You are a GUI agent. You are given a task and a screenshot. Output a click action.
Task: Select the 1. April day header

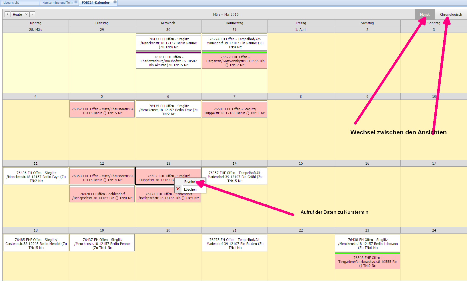301,30
